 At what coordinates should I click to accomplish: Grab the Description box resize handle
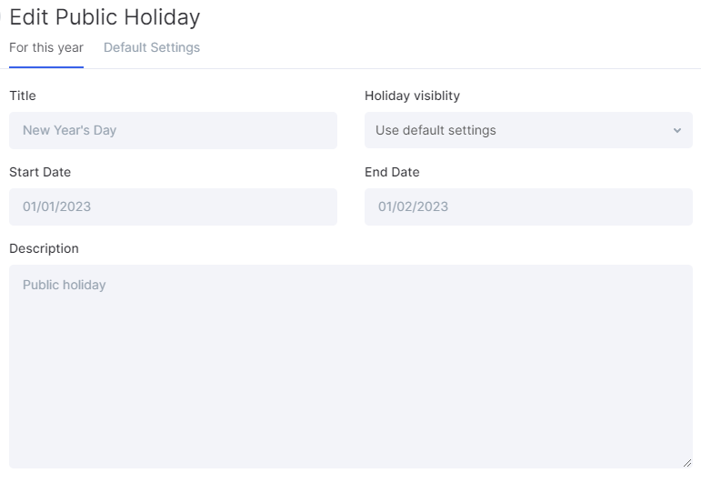(687, 463)
